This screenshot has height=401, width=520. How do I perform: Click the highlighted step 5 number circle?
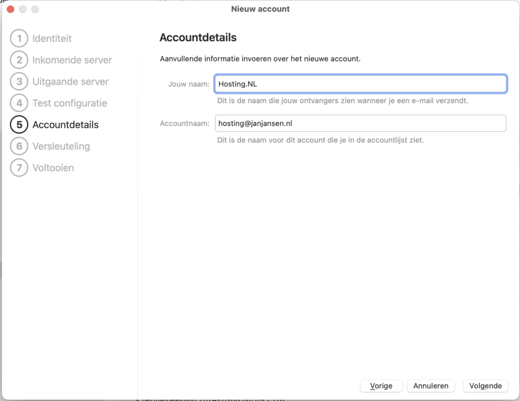19,125
